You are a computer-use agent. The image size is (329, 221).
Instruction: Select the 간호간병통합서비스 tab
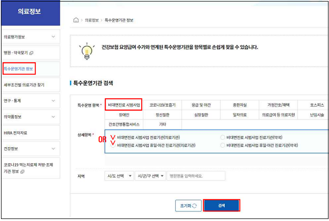click(x=124, y=124)
